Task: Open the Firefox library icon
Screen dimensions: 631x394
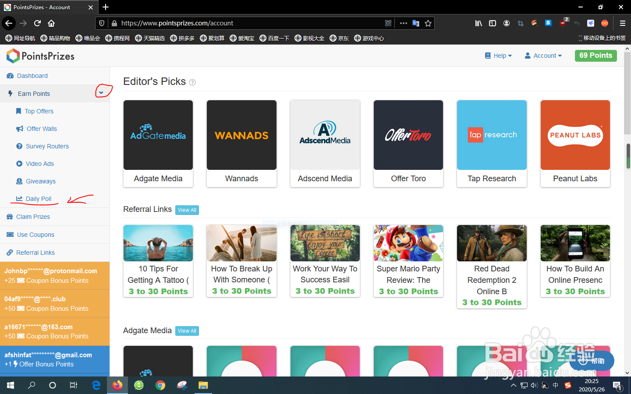Action: [479, 23]
